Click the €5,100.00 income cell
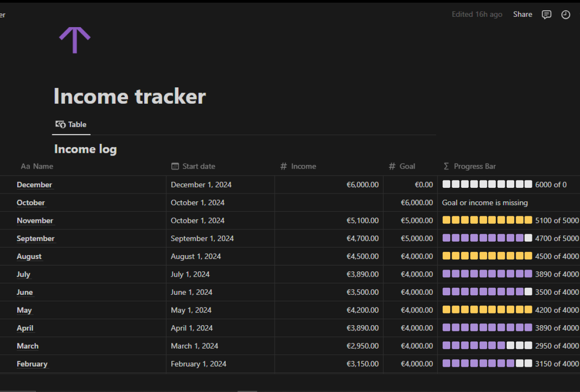 coord(329,221)
